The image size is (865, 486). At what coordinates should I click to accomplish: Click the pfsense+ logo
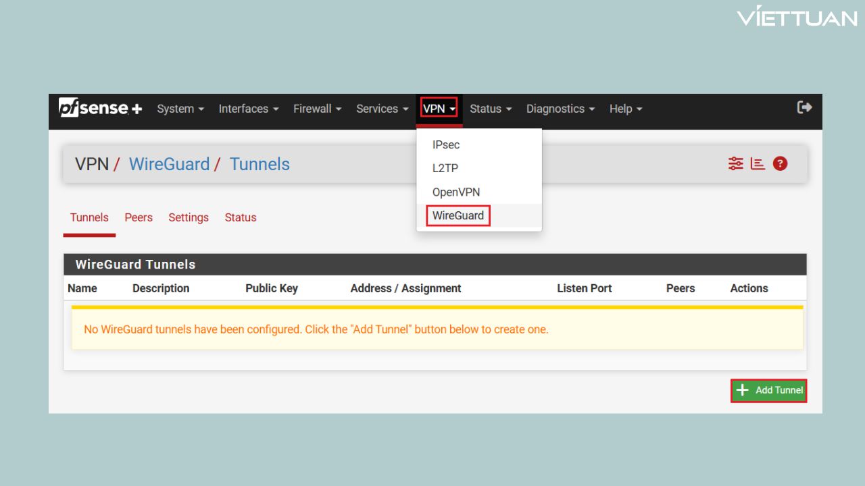point(99,108)
